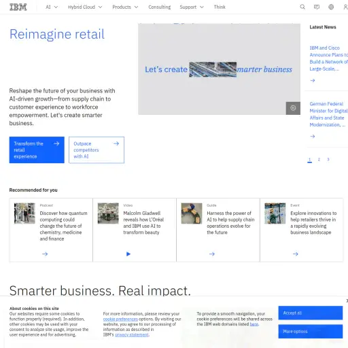Expand the Hybrid Cloud menu
Viewport: 348px width, 348px height.
coord(85,7)
